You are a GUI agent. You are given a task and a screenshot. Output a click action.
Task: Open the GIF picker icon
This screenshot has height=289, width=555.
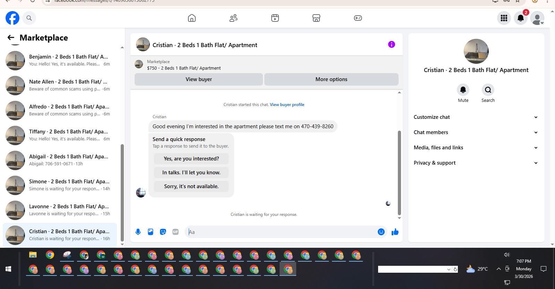pos(176,232)
